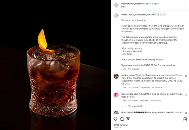Open the three-dot more options menu

185,5
